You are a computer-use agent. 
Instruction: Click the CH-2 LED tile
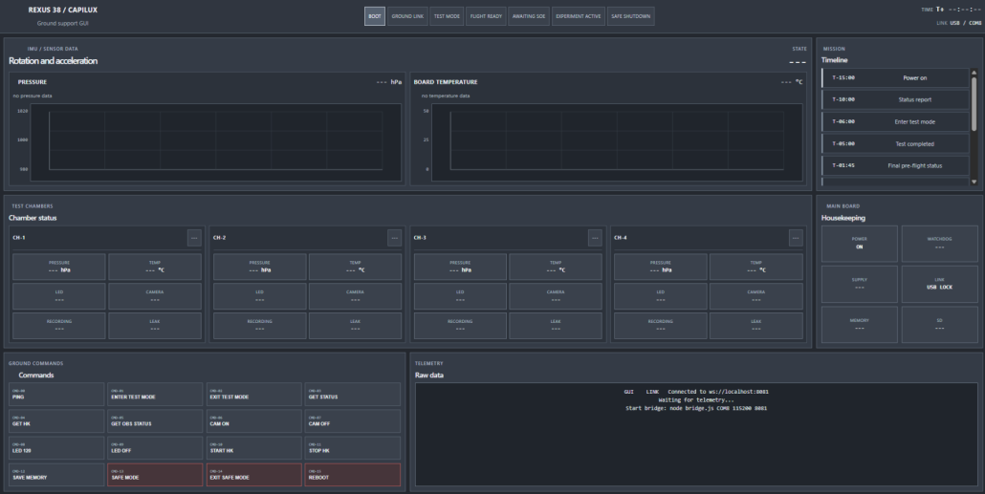259,296
